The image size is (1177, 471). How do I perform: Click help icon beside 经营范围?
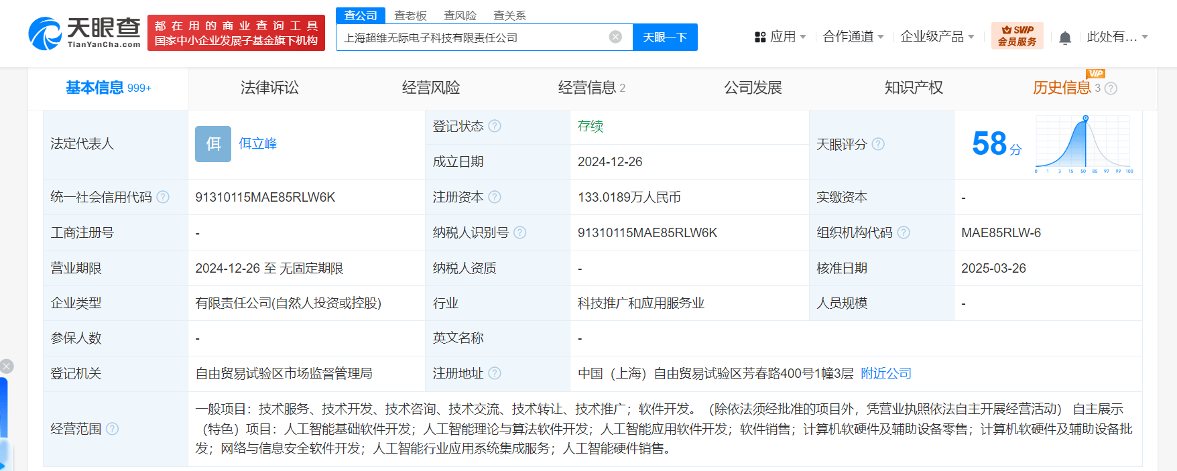[x=113, y=429]
